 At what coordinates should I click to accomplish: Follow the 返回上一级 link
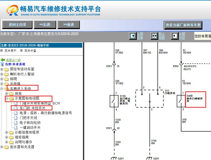click(x=13, y=60)
